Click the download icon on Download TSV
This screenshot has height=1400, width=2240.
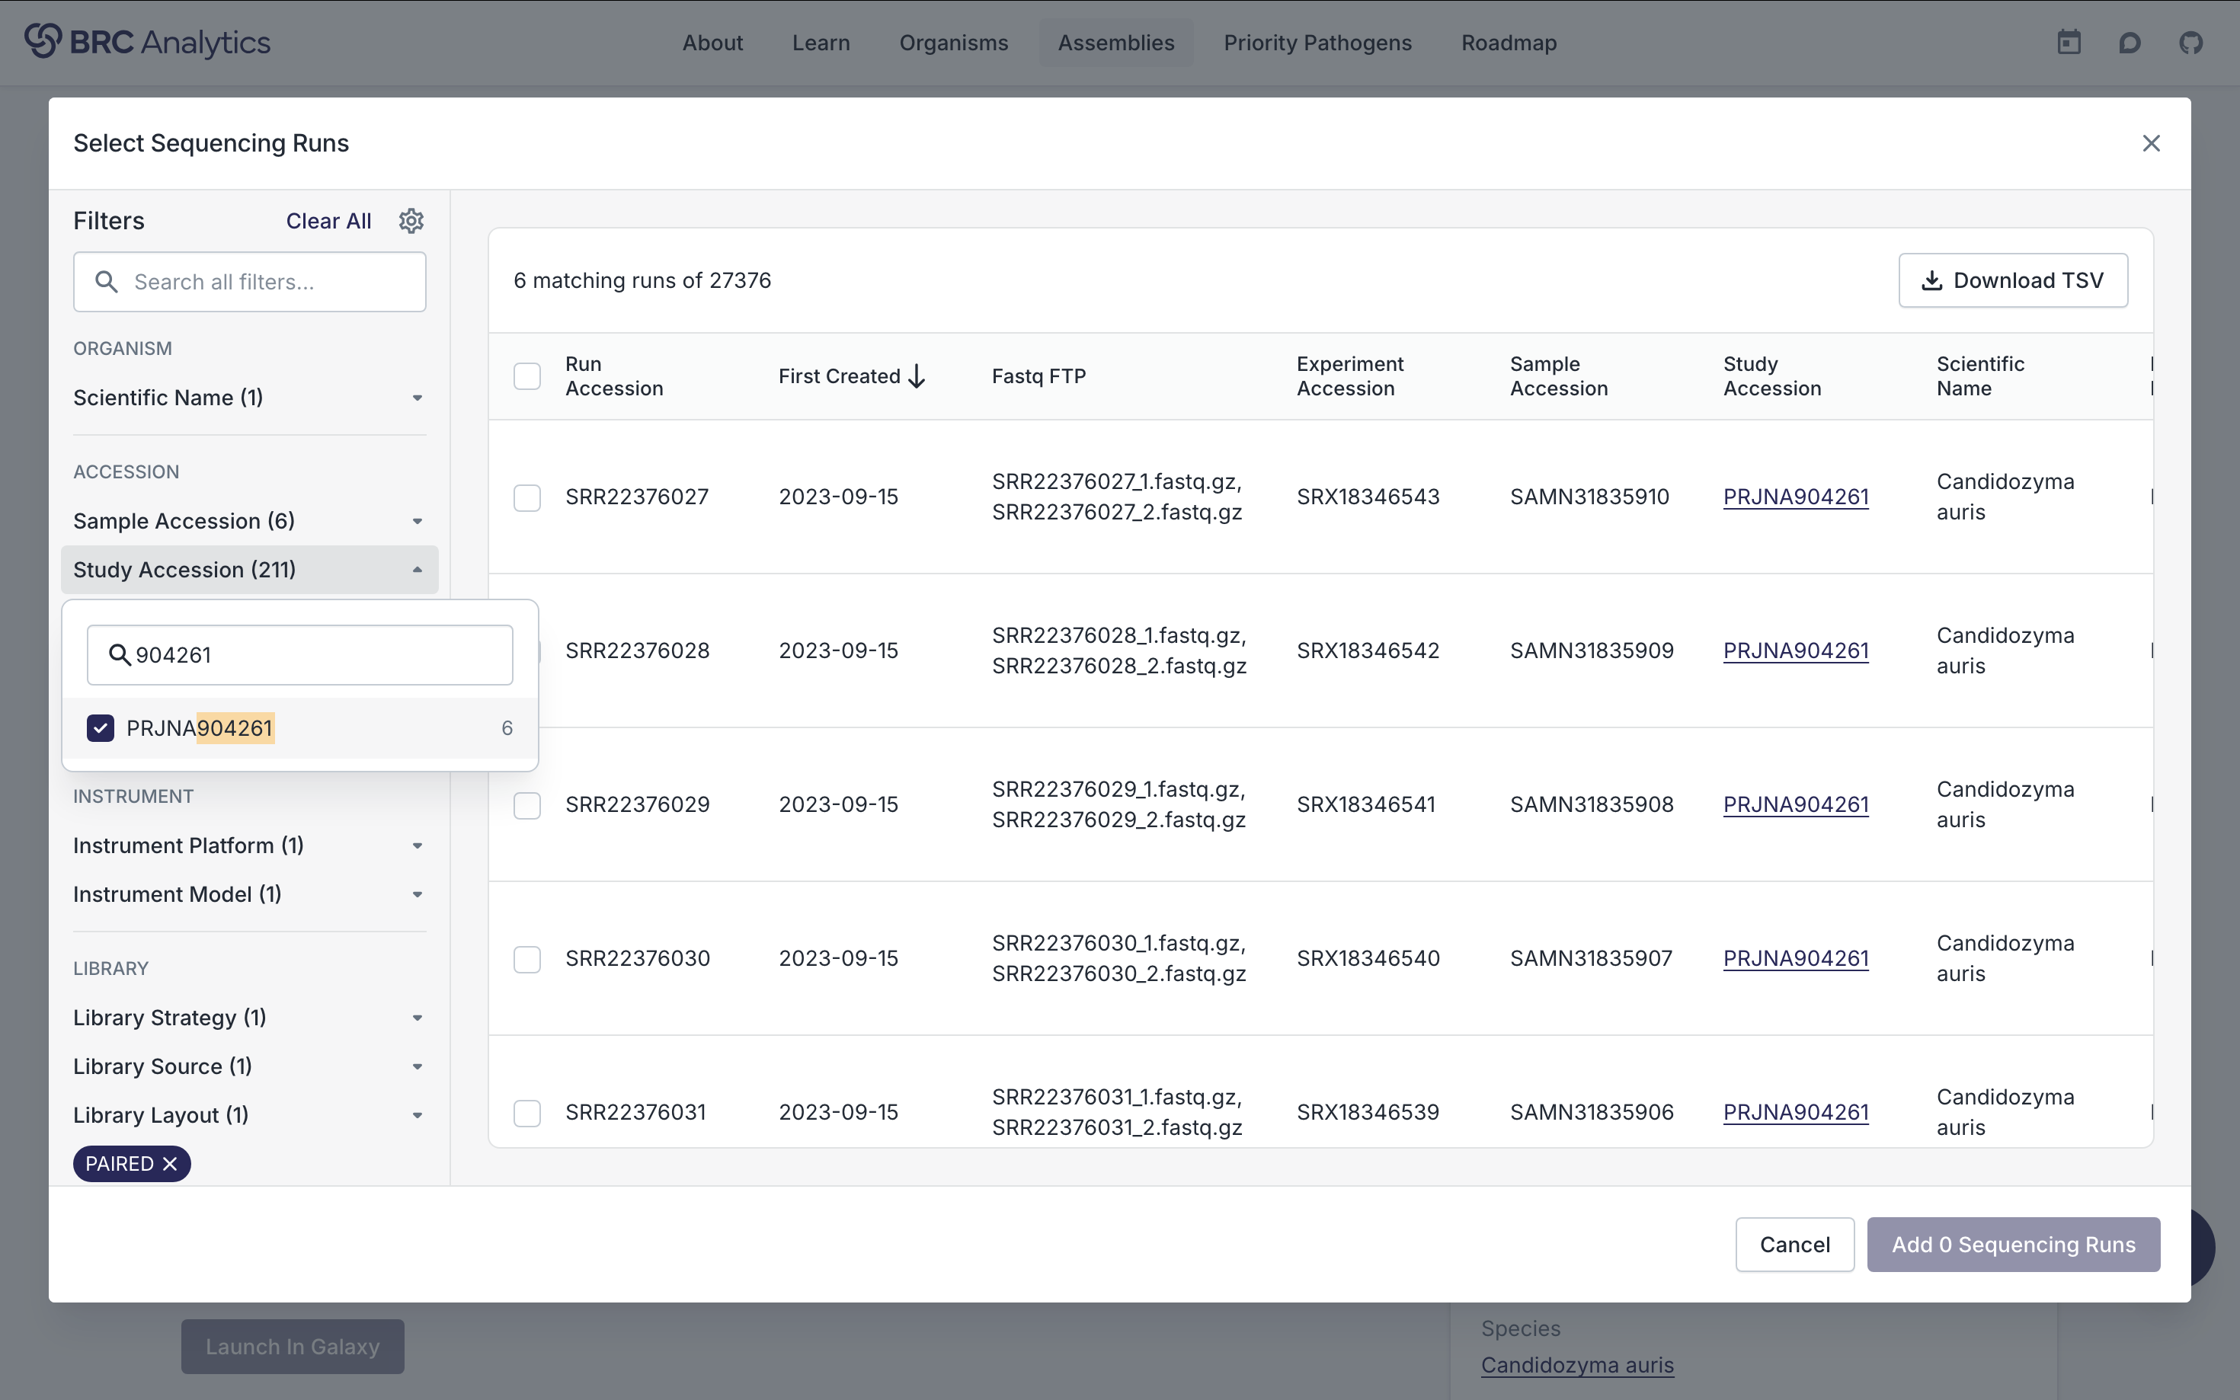tap(1931, 280)
